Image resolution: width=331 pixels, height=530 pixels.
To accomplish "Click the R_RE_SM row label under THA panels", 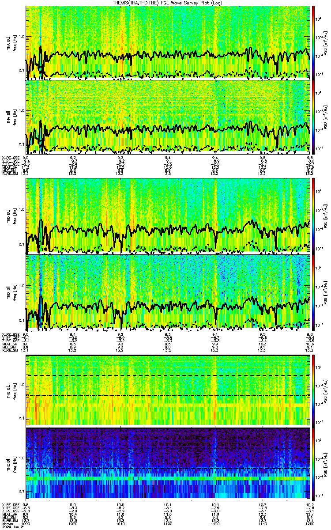I will click(9, 174).
